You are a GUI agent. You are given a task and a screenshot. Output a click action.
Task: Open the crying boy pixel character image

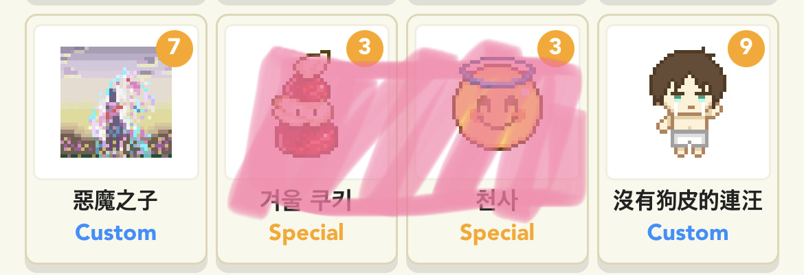(688, 102)
